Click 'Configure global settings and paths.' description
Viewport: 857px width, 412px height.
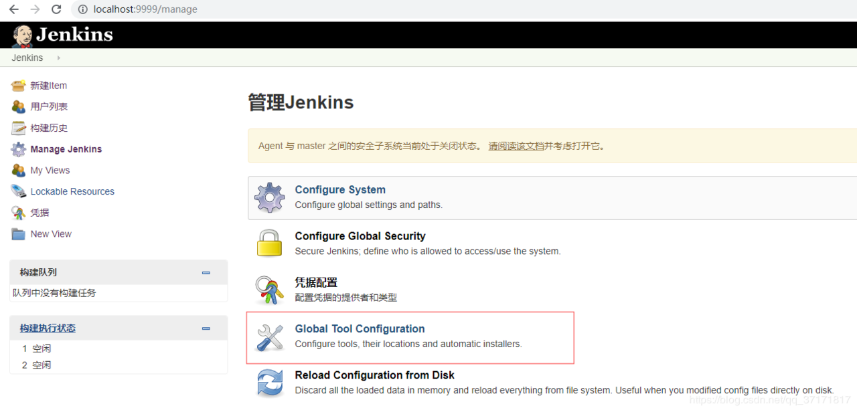pyautogui.click(x=369, y=205)
